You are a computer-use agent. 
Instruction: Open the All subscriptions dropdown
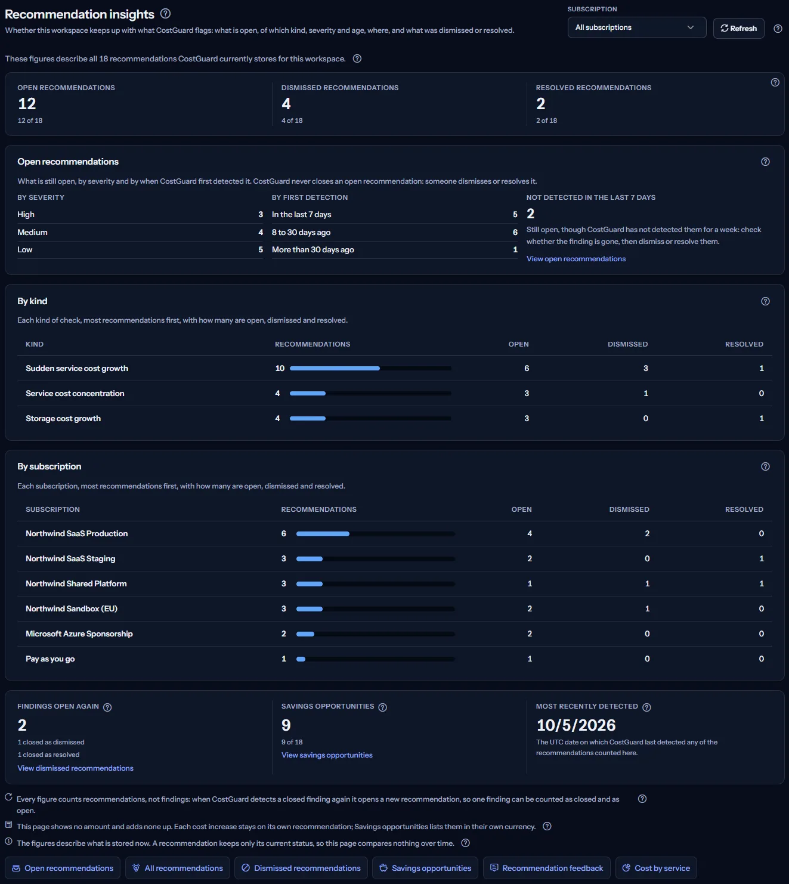637,28
